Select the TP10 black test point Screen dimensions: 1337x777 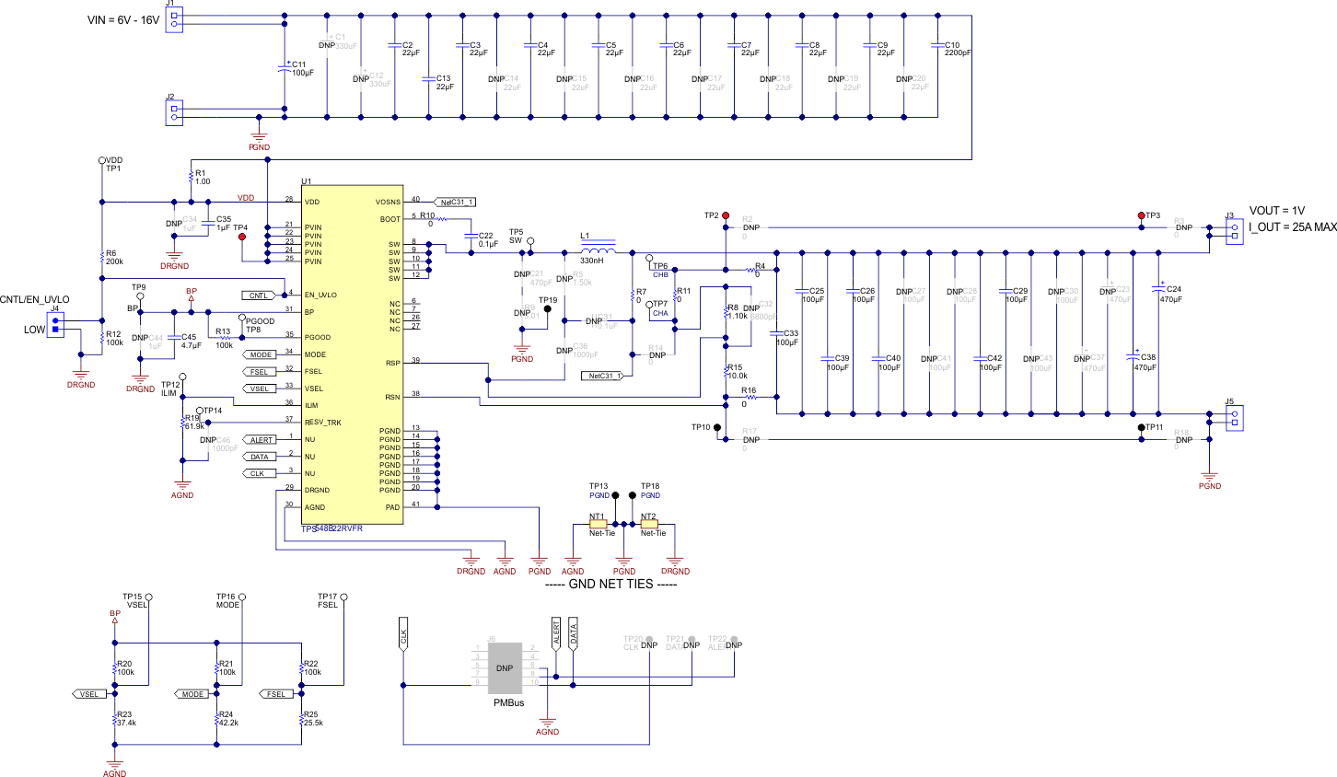(716, 427)
